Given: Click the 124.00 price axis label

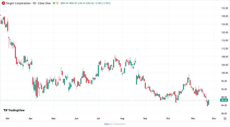Looking at the screenshot, I should (x=225, y=24).
